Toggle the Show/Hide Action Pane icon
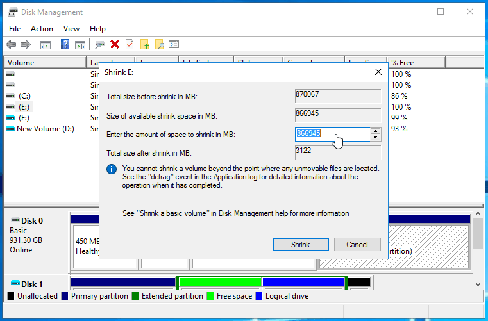 (x=80, y=45)
